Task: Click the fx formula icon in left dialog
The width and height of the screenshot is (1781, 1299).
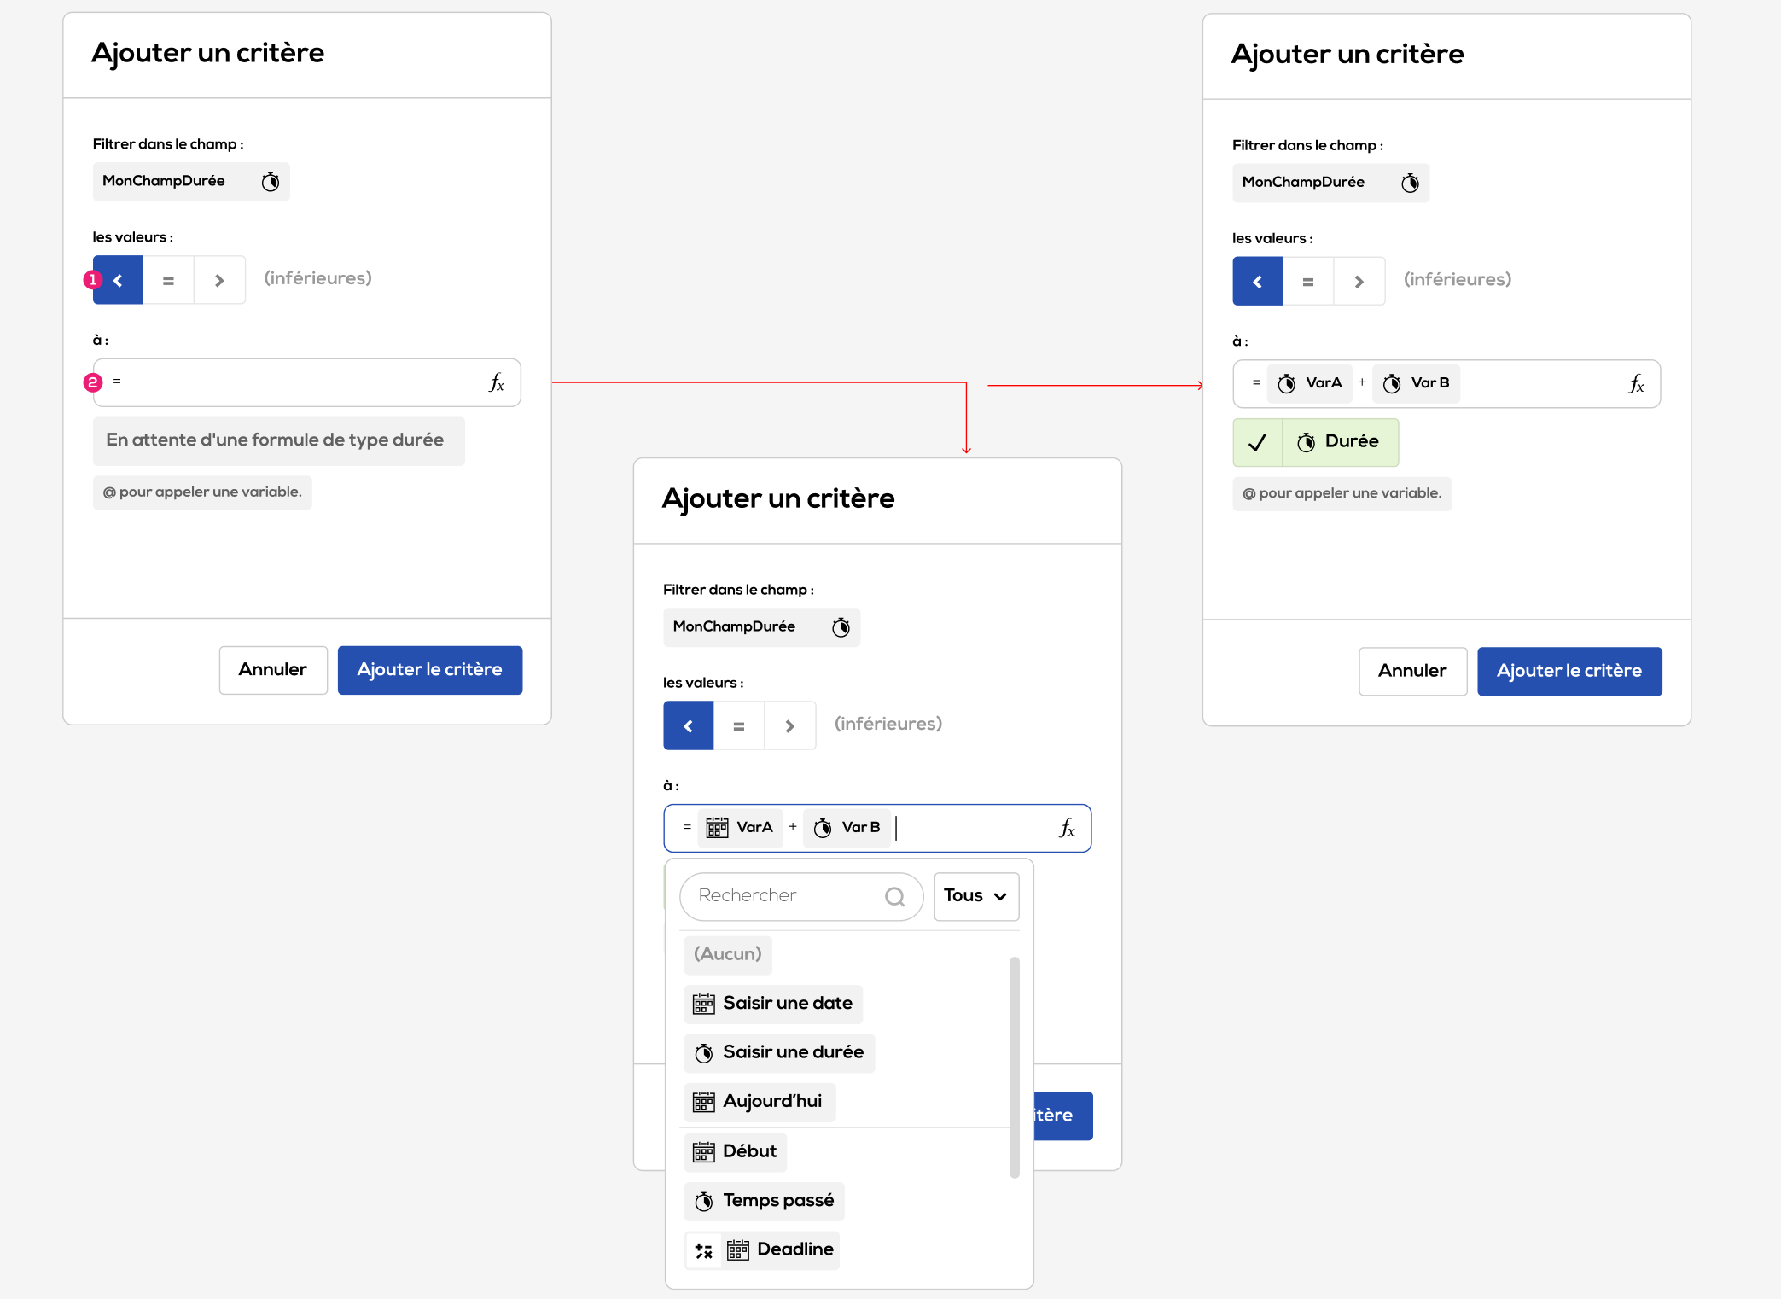Action: tap(497, 383)
